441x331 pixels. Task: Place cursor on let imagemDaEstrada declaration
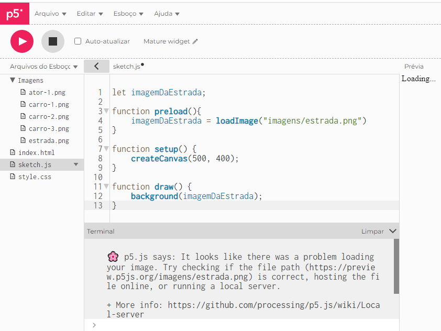159,93
